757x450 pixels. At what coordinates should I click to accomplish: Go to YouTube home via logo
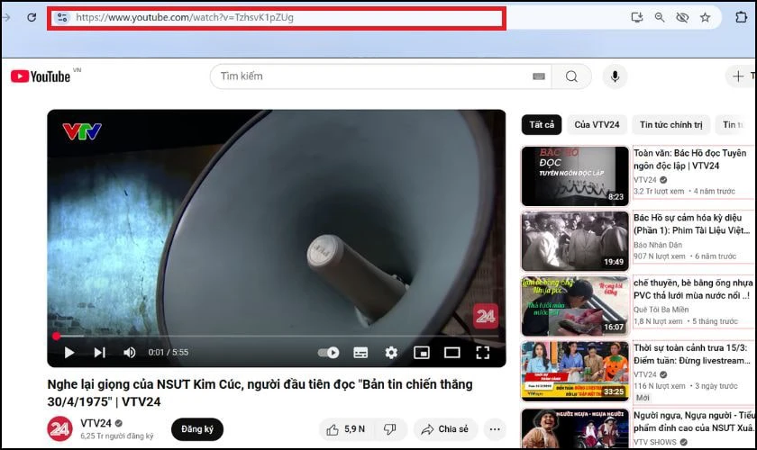[x=41, y=76]
